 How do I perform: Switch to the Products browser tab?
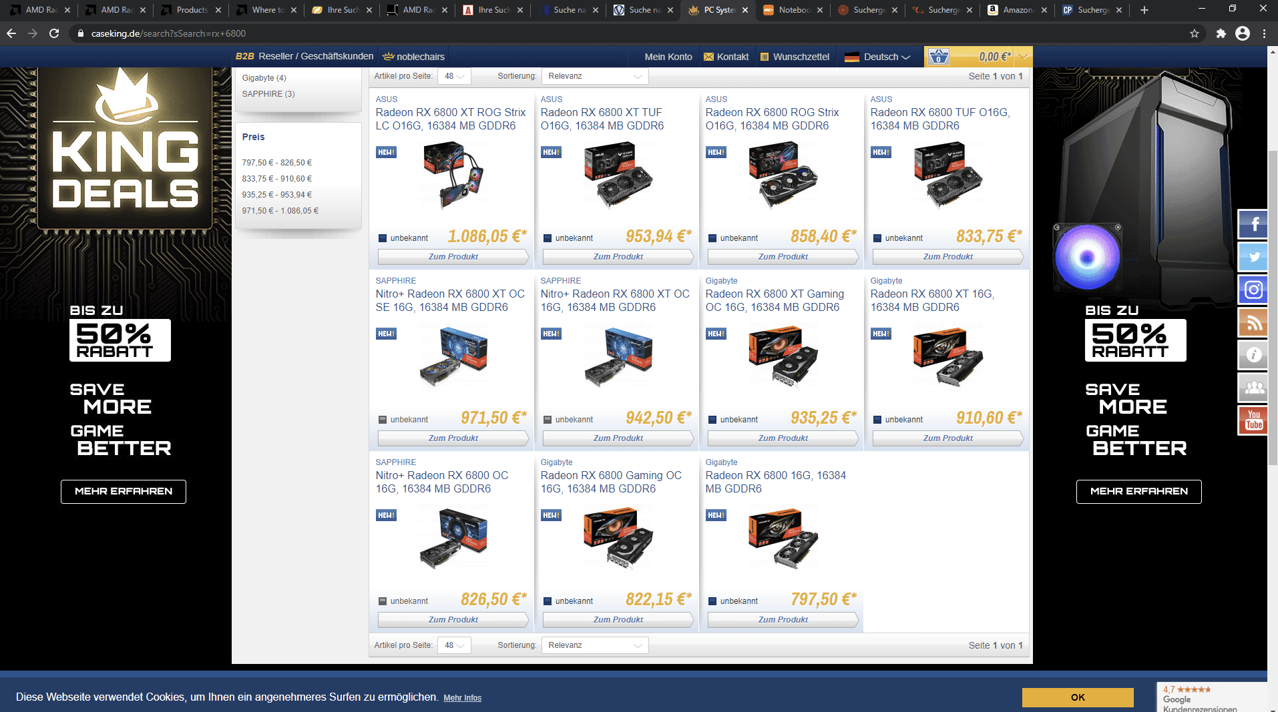click(x=190, y=10)
